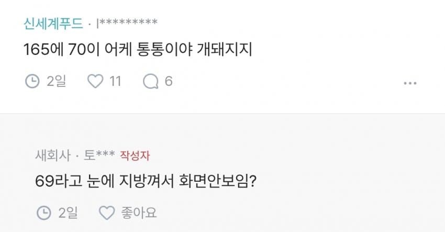Open replies via the speech bubble icon
Viewport: 445px width, 232px height.
[151, 81]
